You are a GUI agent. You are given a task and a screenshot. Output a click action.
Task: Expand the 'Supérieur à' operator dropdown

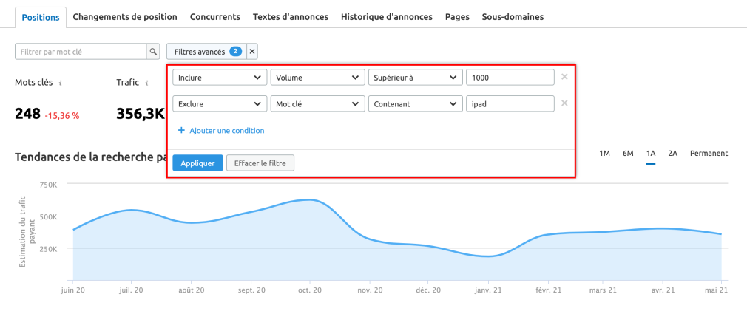(415, 78)
